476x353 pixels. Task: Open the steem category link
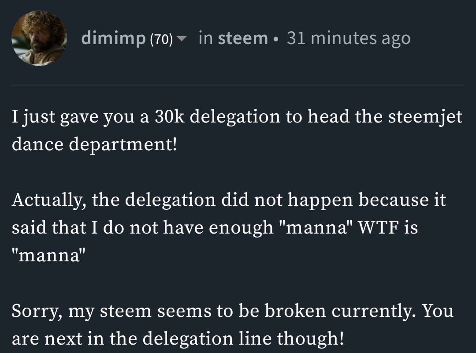click(243, 38)
